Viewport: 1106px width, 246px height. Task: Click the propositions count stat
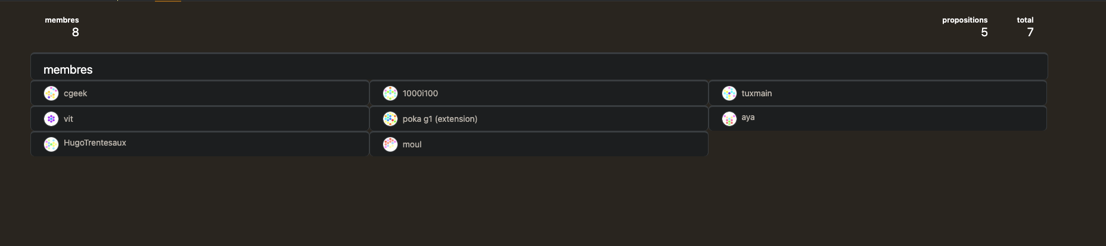(984, 32)
